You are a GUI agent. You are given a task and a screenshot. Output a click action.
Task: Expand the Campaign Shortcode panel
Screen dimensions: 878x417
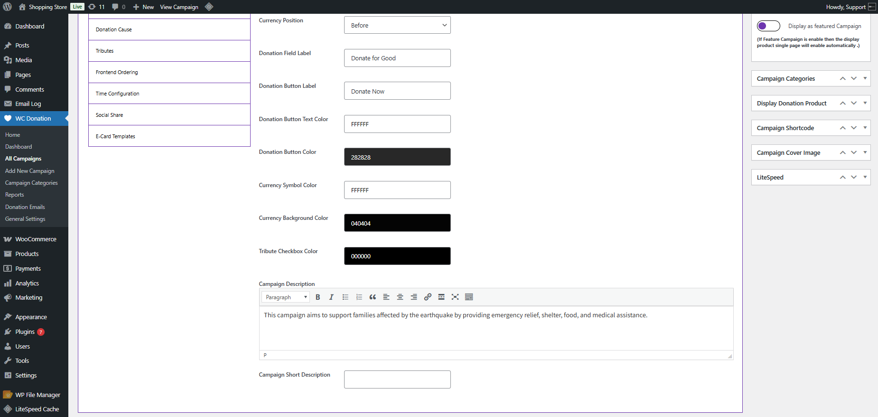coord(865,128)
